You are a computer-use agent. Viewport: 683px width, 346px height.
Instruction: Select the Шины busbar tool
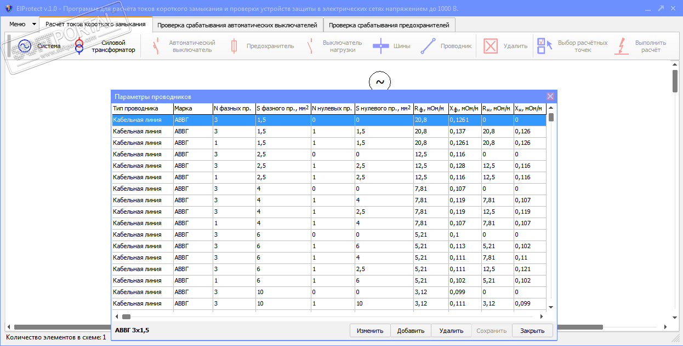tap(381, 46)
